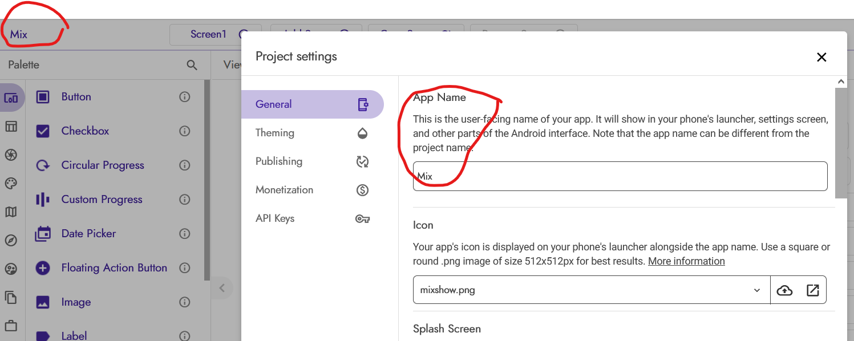Show info for Circular Progress component
This screenshot has width=854, height=341.
tap(184, 165)
